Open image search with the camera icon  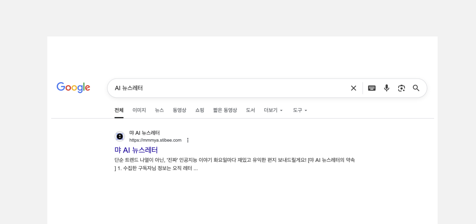point(401,88)
